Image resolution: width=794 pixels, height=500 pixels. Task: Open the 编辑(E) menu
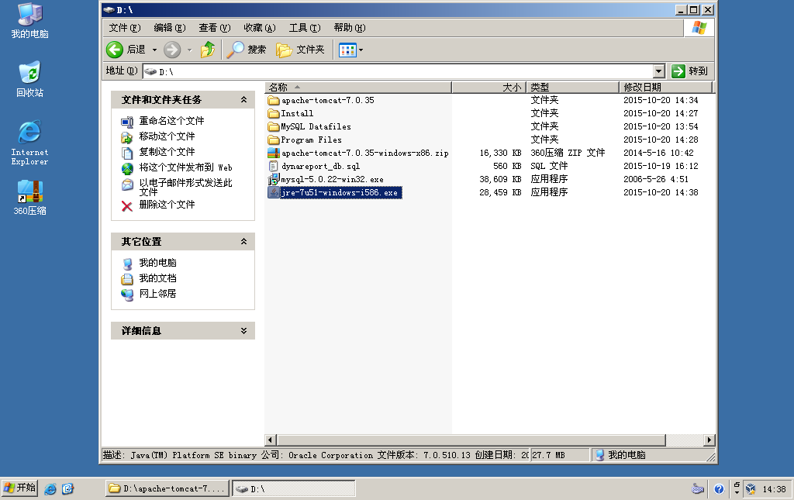170,28
